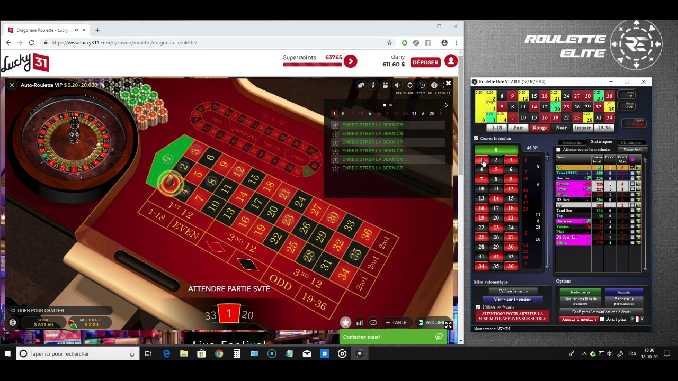This screenshot has height=381, width=678.
Task: Switch to the Statistiques tab
Action: click(x=601, y=142)
